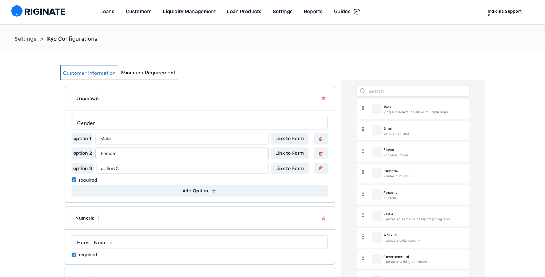Viewport: 545px width, 277px height.
Task: Click the drag handle for Work Id field
Action: 363,237
